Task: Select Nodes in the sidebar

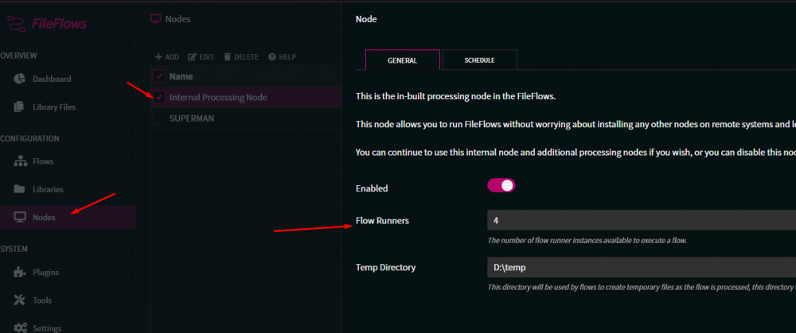Action: click(44, 218)
